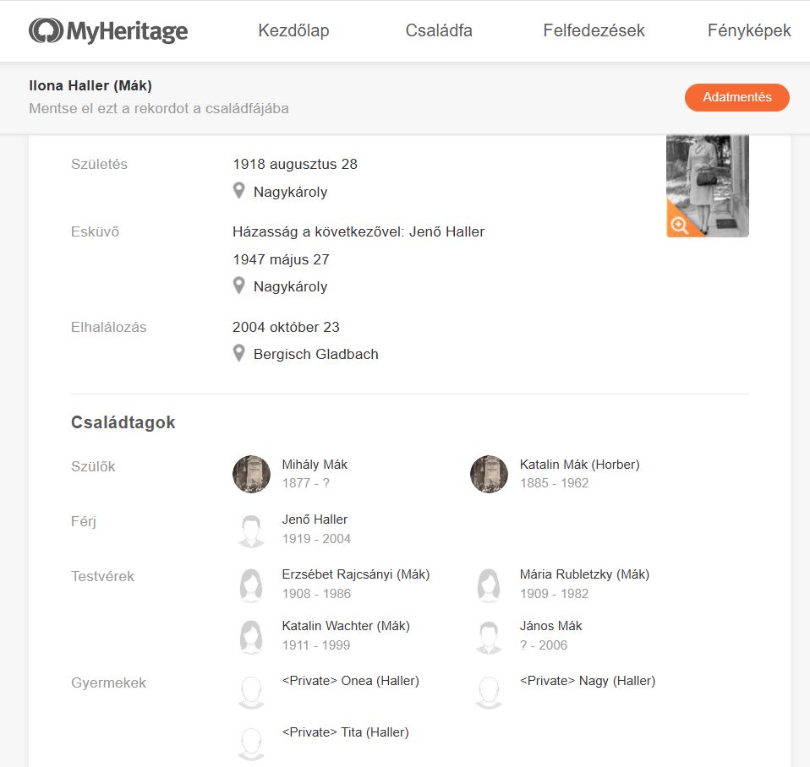Open the Kezdőlap menu item

coord(293,30)
